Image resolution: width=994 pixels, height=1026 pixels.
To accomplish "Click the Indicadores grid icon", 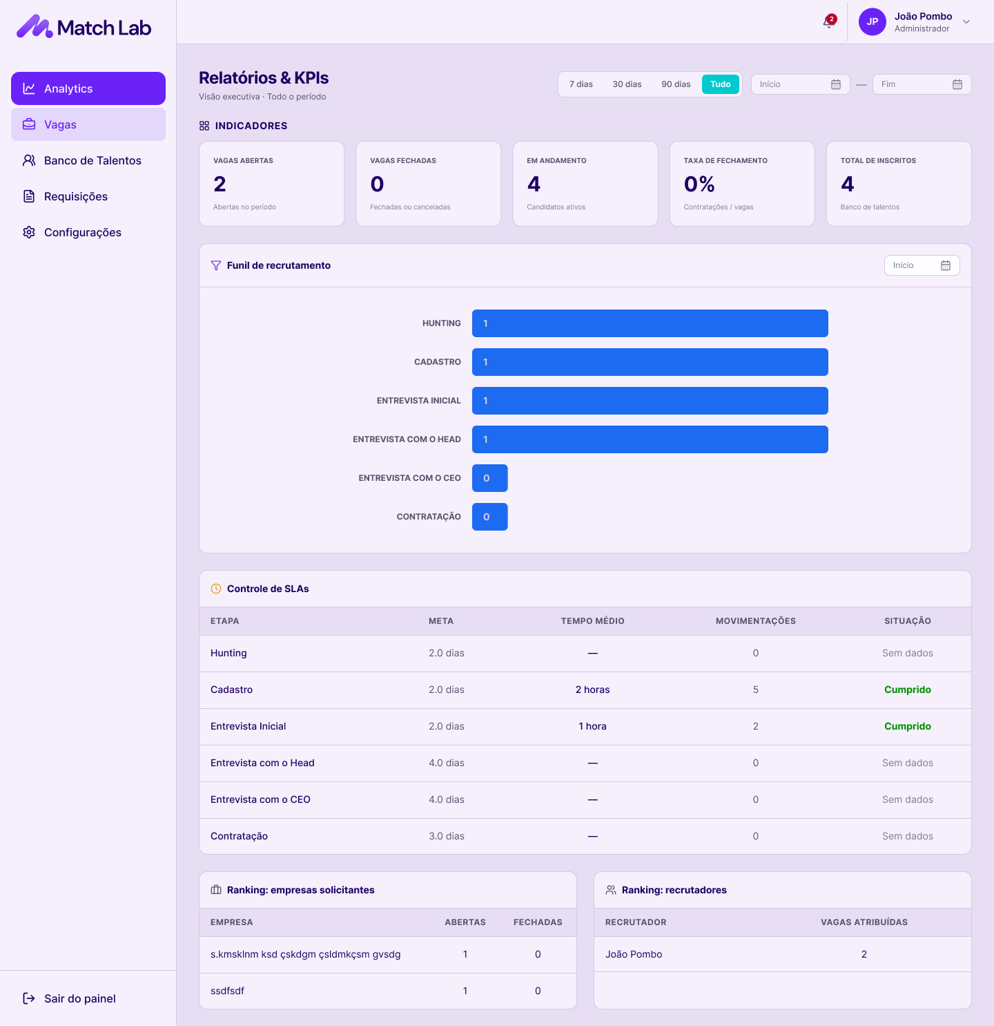I will click(x=204, y=126).
